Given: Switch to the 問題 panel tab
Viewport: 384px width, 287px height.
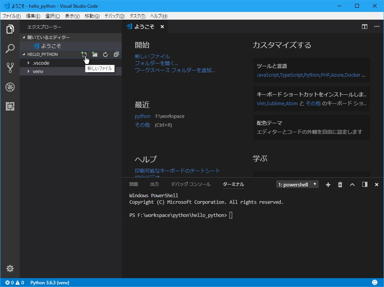Looking at the screenshot, I should coord(134,184).
